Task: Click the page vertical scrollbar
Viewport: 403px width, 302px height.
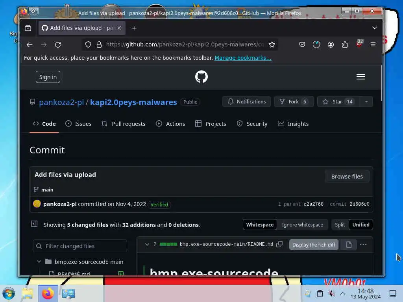Action: coord(381,83)
